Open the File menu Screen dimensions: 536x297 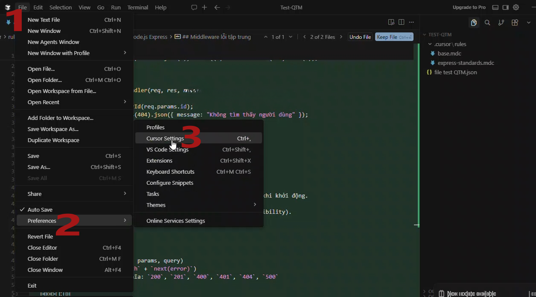point(23,7)
